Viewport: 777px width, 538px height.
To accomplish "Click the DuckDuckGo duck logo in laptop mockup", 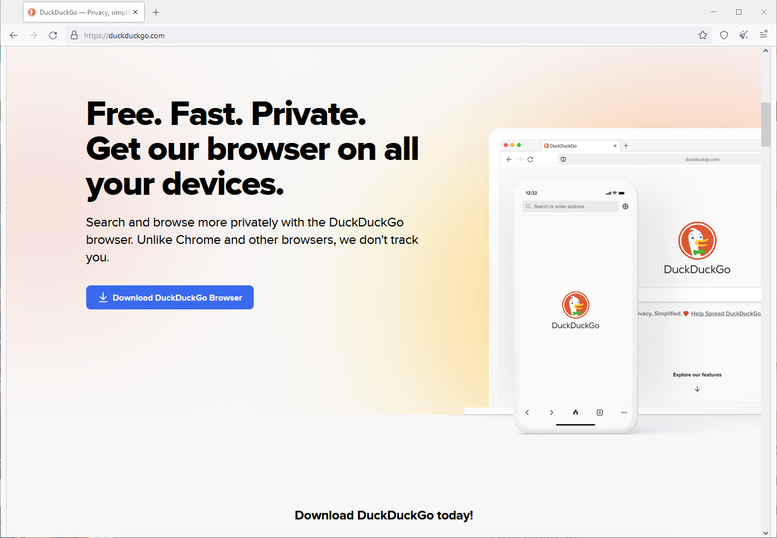I will (x=697, y=241).
